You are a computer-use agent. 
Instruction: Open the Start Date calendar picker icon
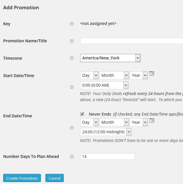coord(152,74)
